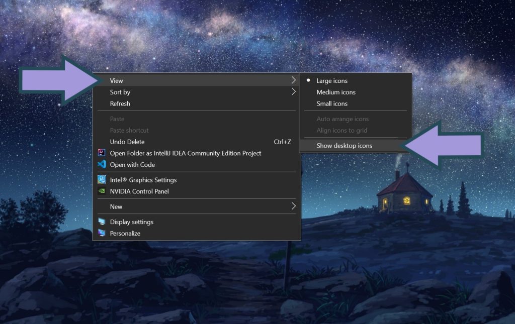Select Small icons view size
The width and height of the screenshot is (515, 324).
332,103
